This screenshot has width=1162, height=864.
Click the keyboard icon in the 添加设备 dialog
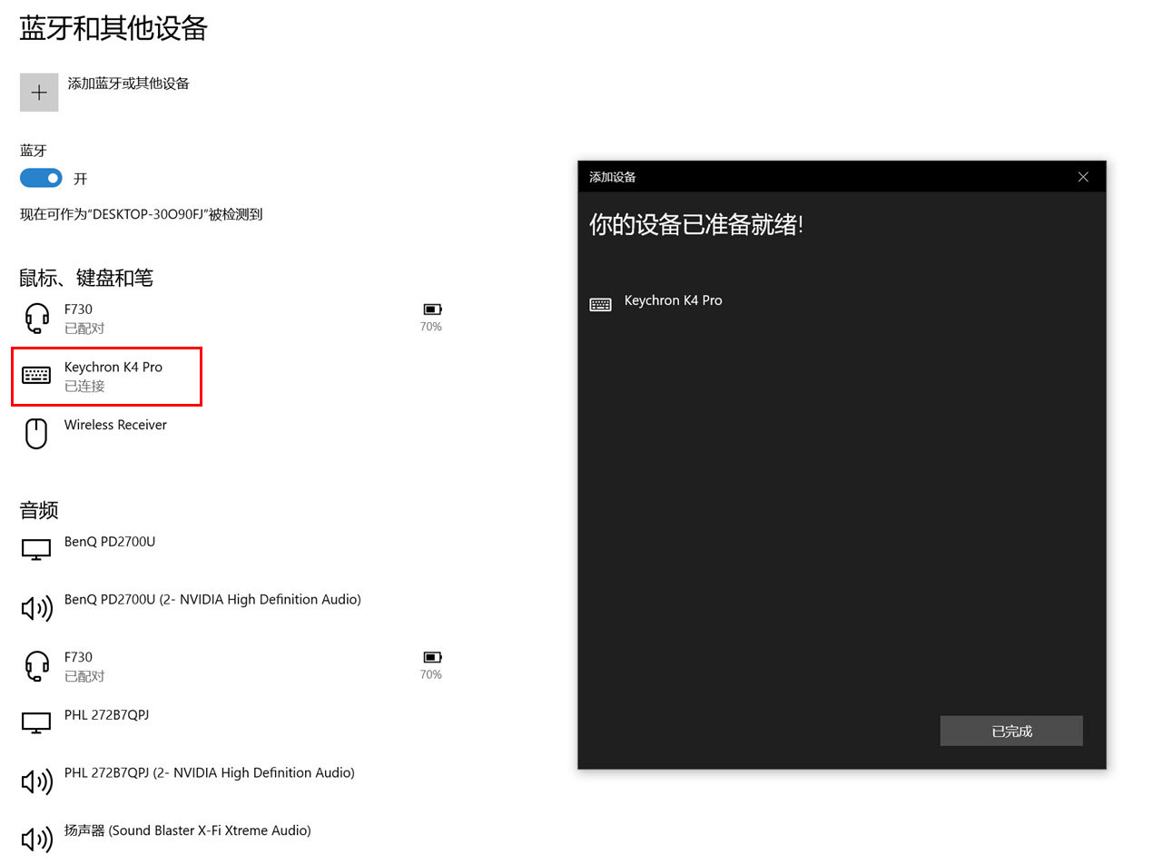(600, 303)
